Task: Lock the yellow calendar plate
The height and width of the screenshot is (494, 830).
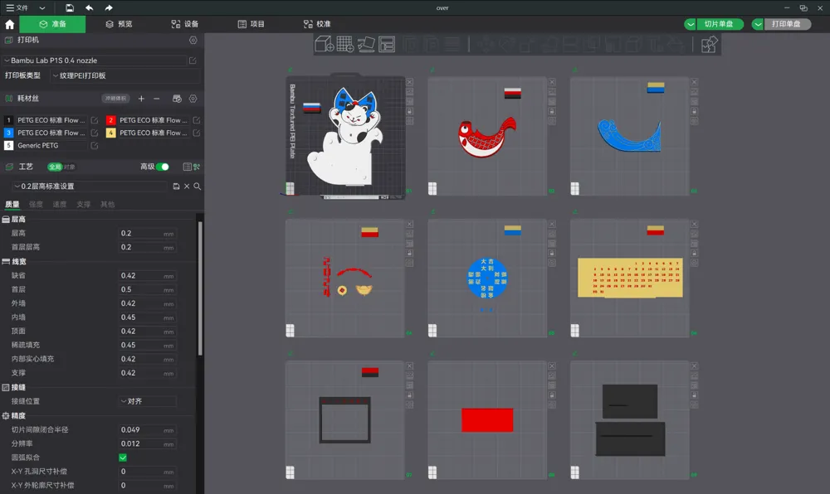Action: point(695,254)
